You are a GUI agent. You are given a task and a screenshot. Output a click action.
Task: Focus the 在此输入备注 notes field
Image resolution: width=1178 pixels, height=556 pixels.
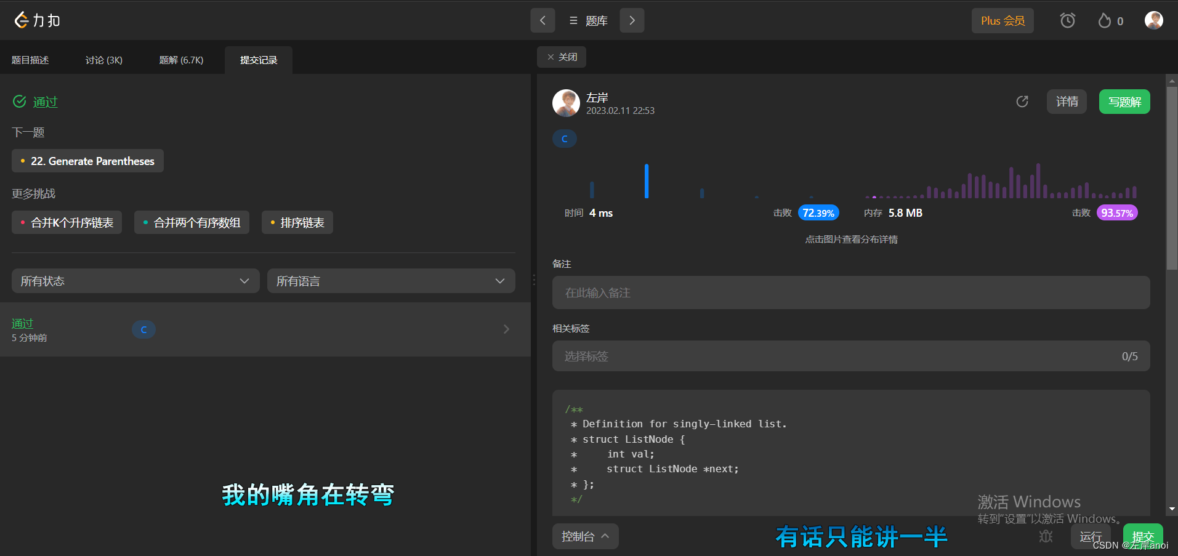coord(851,292)
